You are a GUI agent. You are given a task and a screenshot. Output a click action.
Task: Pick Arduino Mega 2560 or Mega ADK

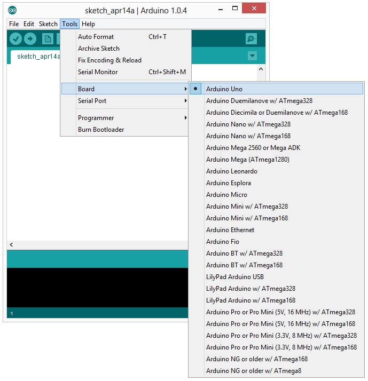point(276,147)
